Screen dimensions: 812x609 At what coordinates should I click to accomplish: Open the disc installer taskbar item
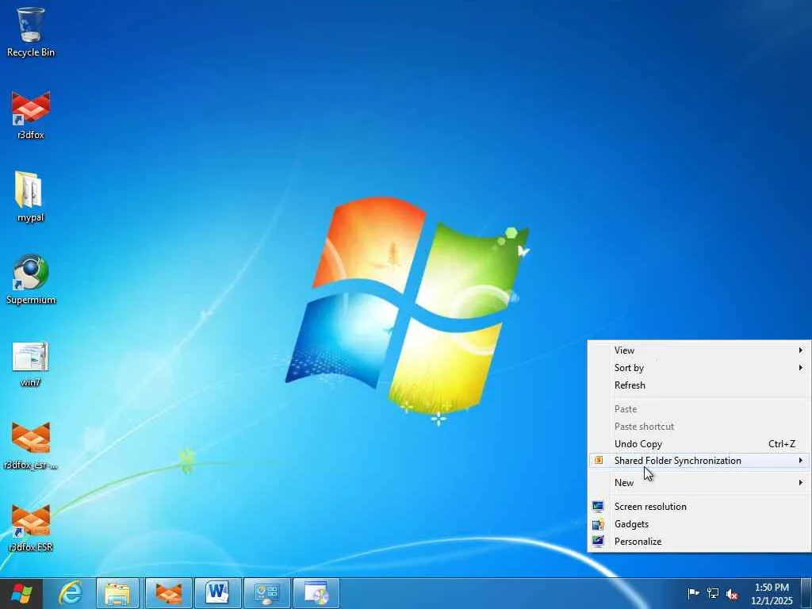coord(316,593)
